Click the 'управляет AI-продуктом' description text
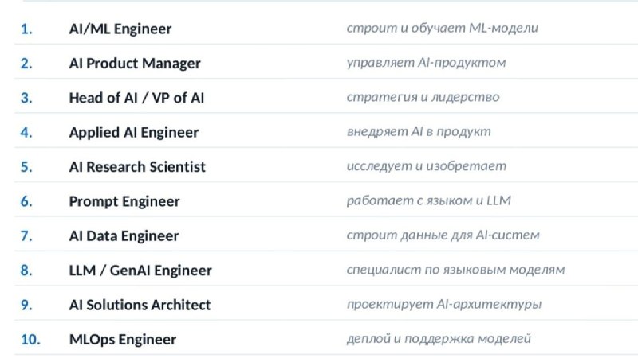The image size is (638, 362). click(x=426, y=63)
